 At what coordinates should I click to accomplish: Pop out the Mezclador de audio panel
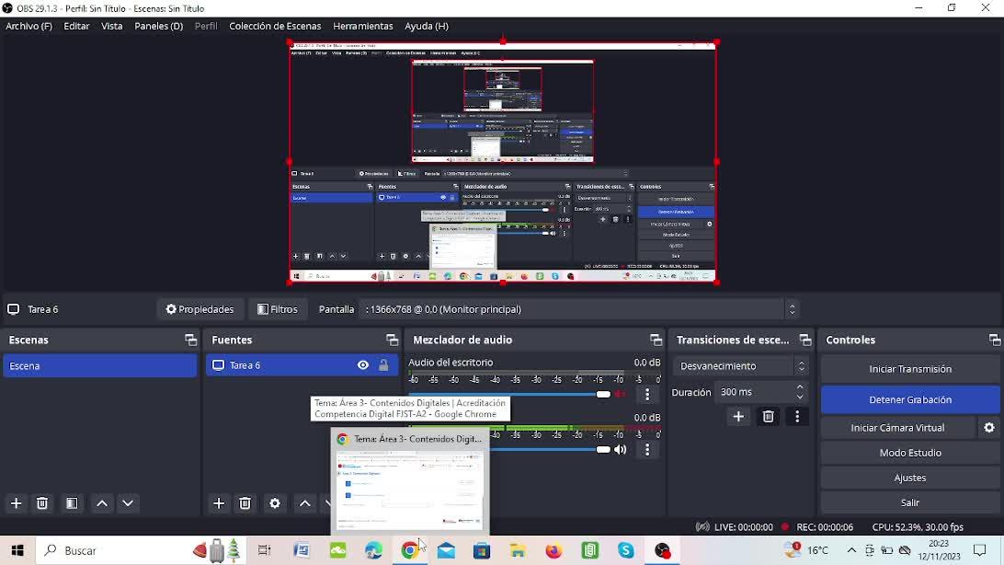coord(656,340)
